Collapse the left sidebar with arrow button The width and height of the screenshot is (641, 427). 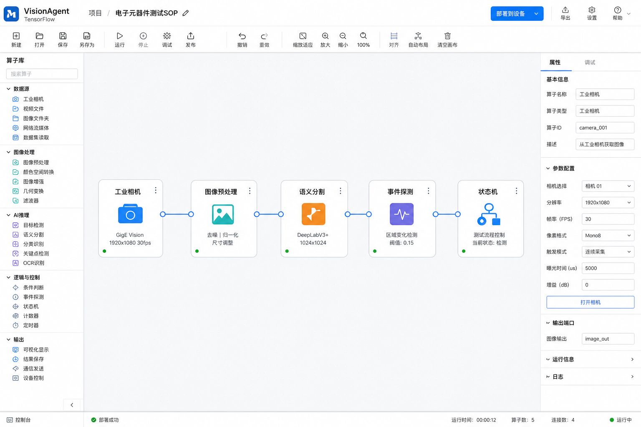pos(72,405)
